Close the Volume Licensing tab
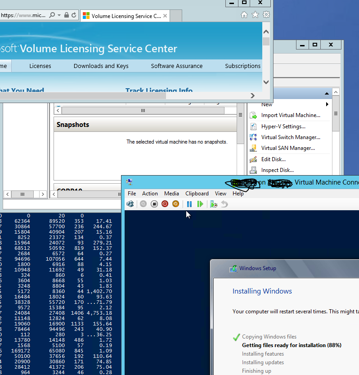 click(x=165, y=16)
